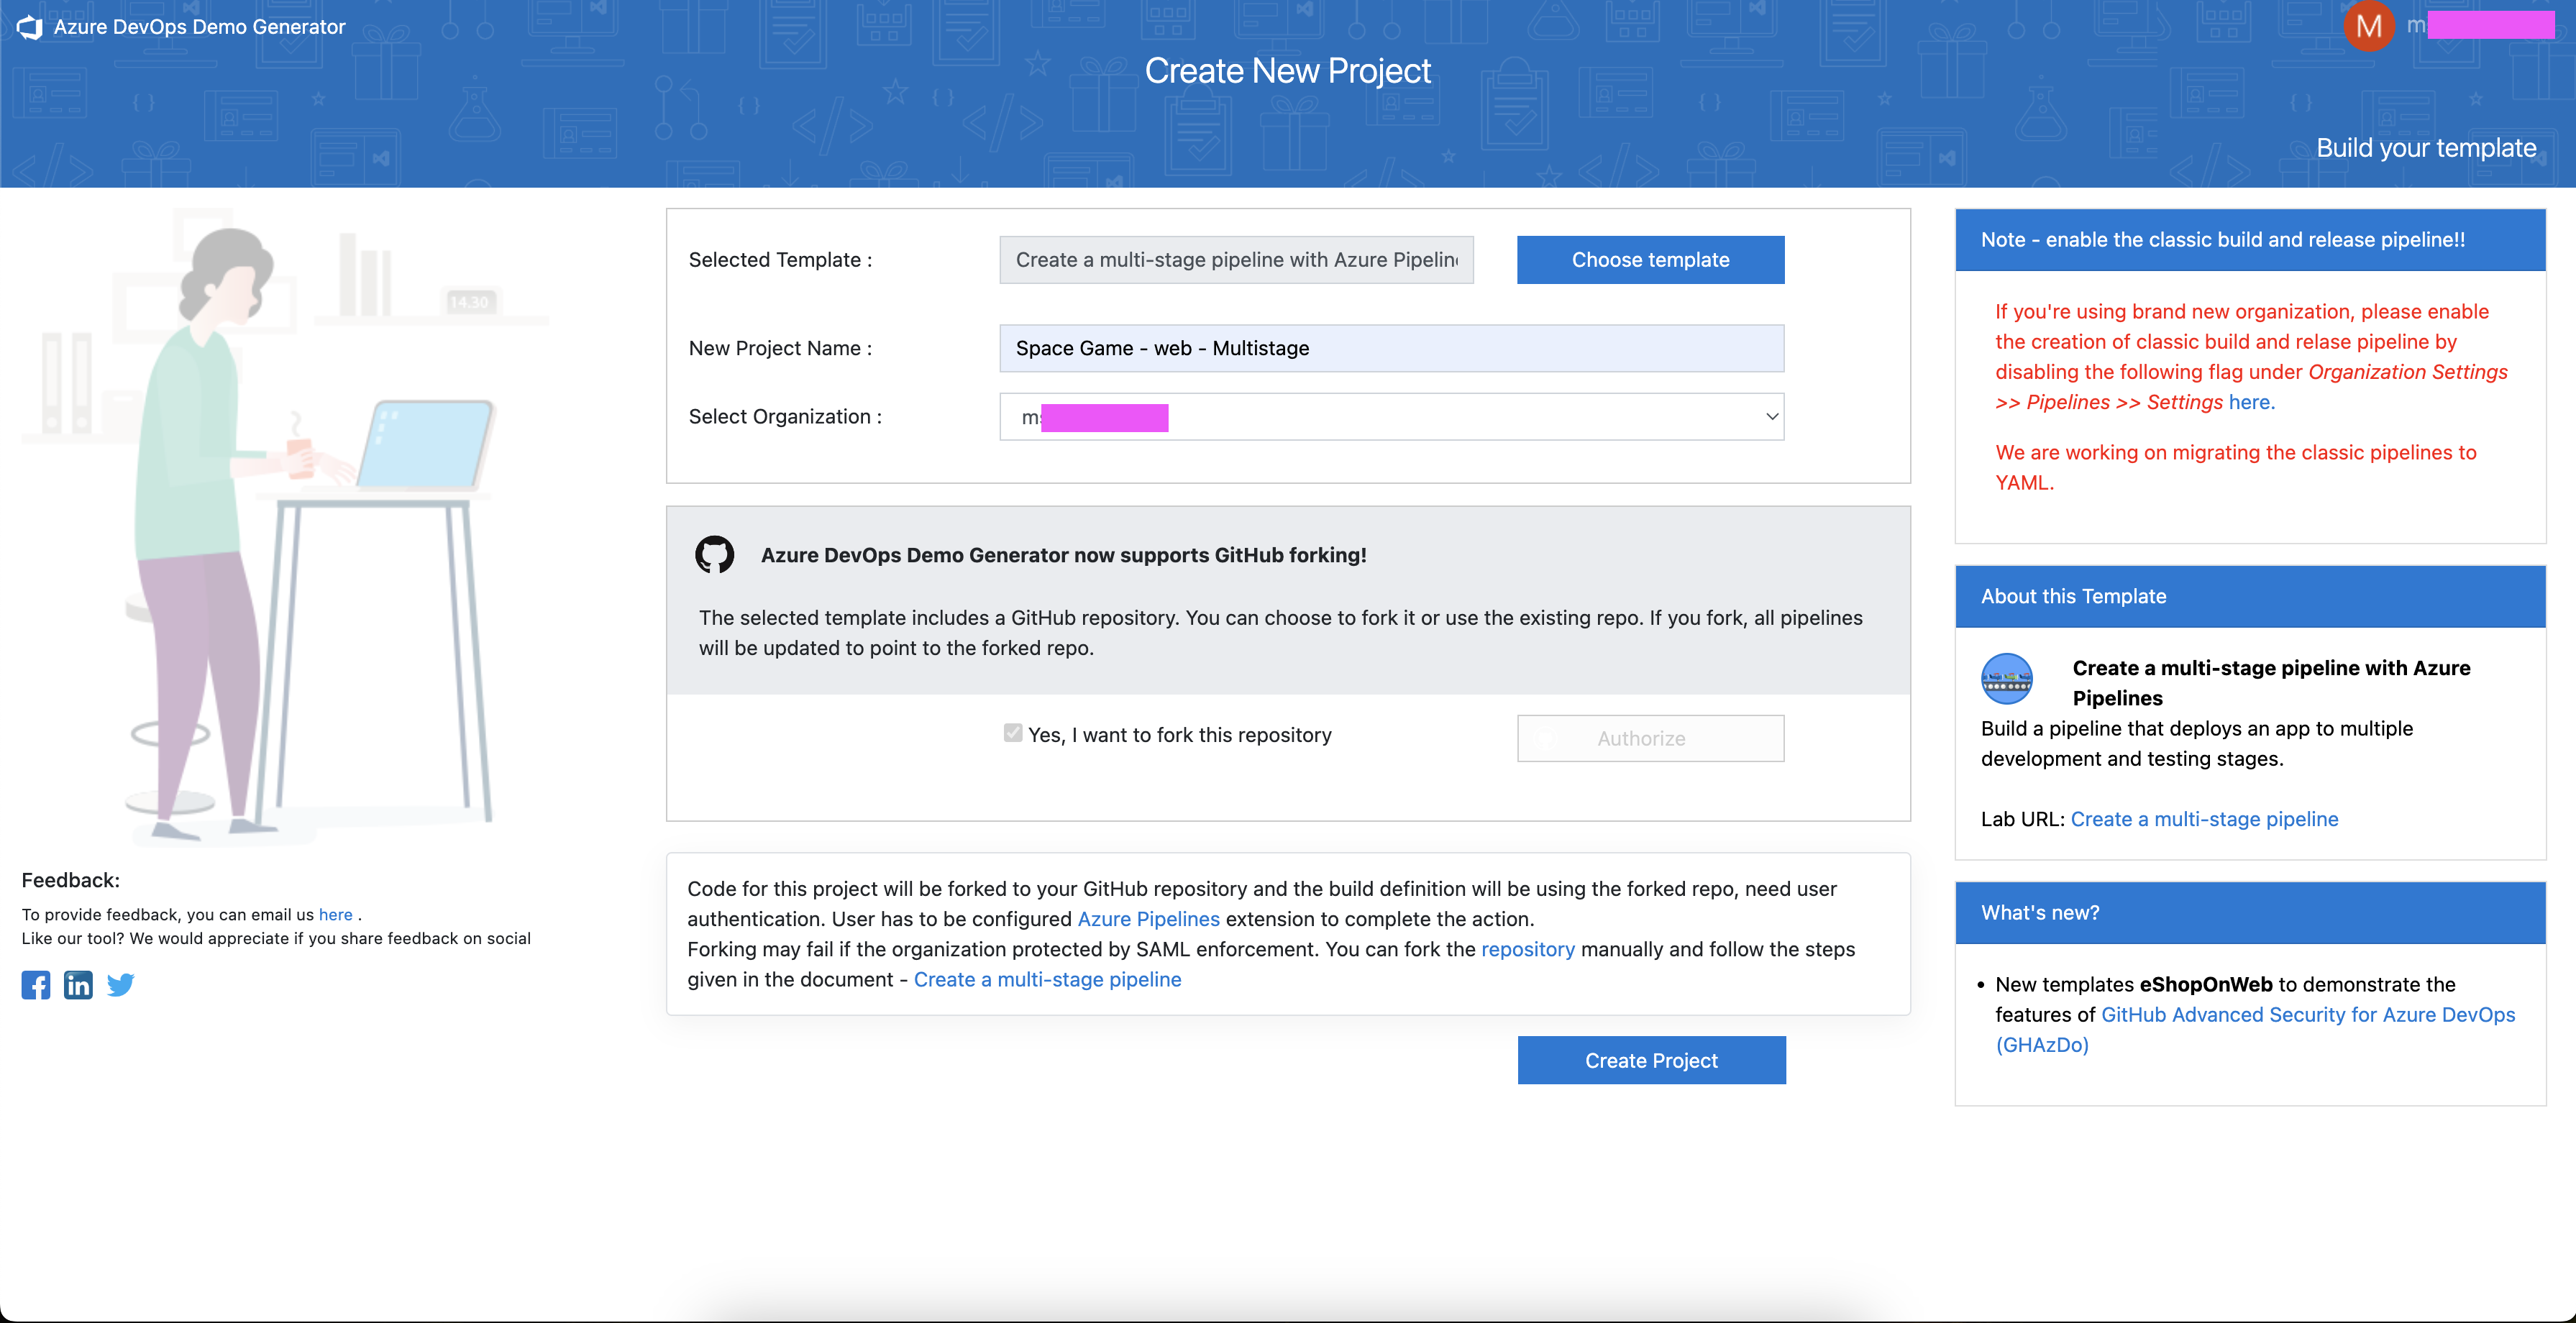
Task: Click the Choose template button
Action: pos(1650,260)
